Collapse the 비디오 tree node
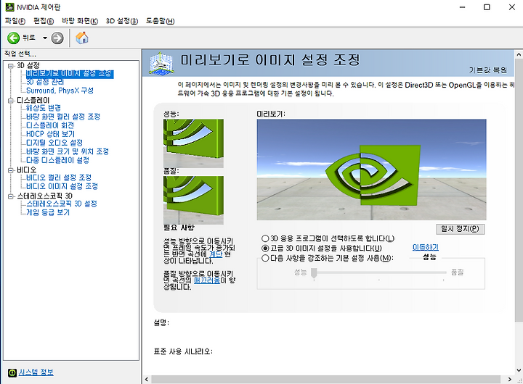This screenshot has width=523, height=384. pyautogui.click(x=11, y=170)
